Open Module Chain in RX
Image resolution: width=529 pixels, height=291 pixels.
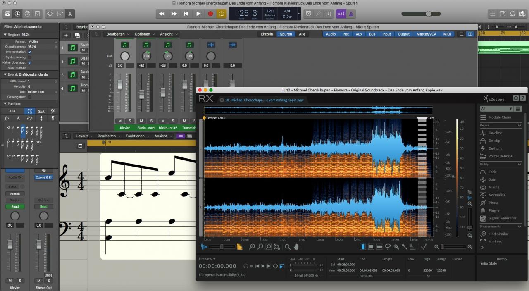click(x=500, y=117)
